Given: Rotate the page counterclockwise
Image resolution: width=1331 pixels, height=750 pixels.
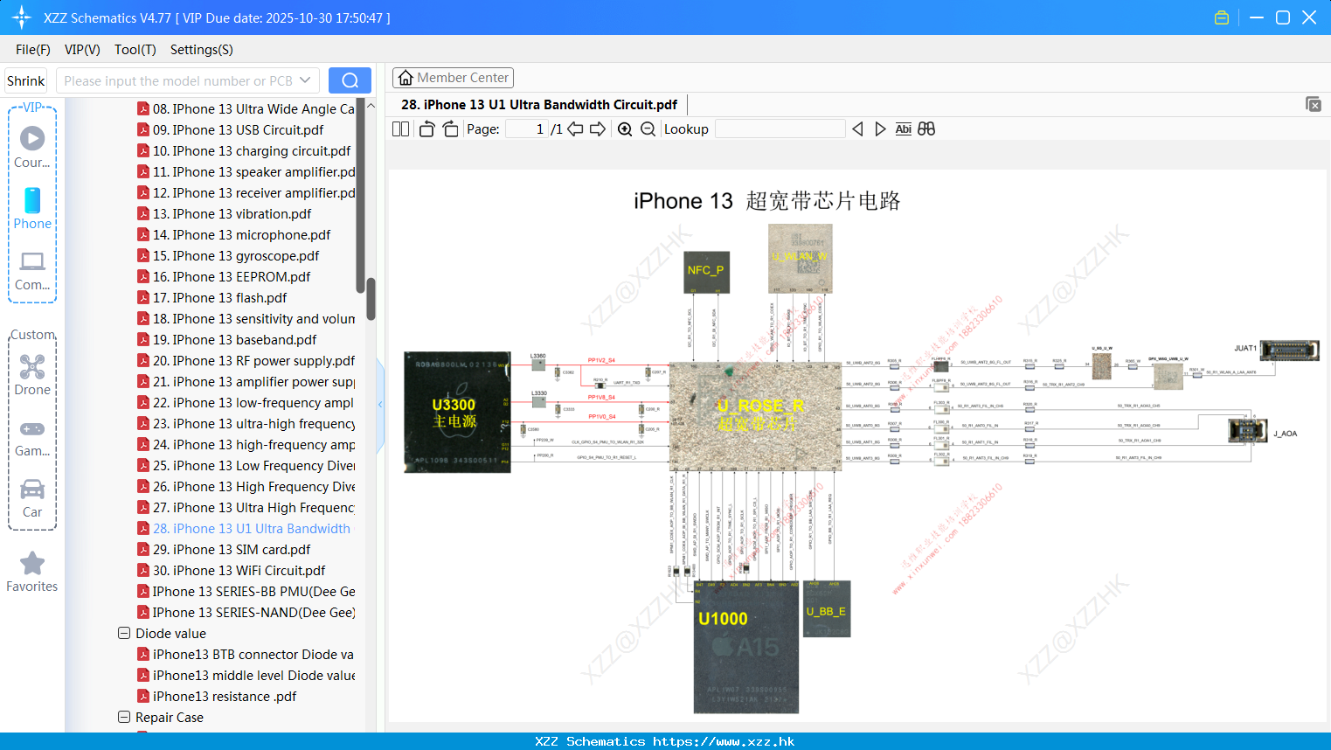Looking at the screenshot, I should coord(426,129).
